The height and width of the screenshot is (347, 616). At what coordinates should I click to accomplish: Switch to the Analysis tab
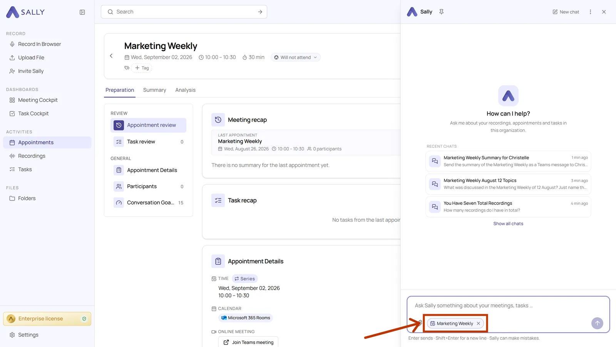(x=186, y=90)
